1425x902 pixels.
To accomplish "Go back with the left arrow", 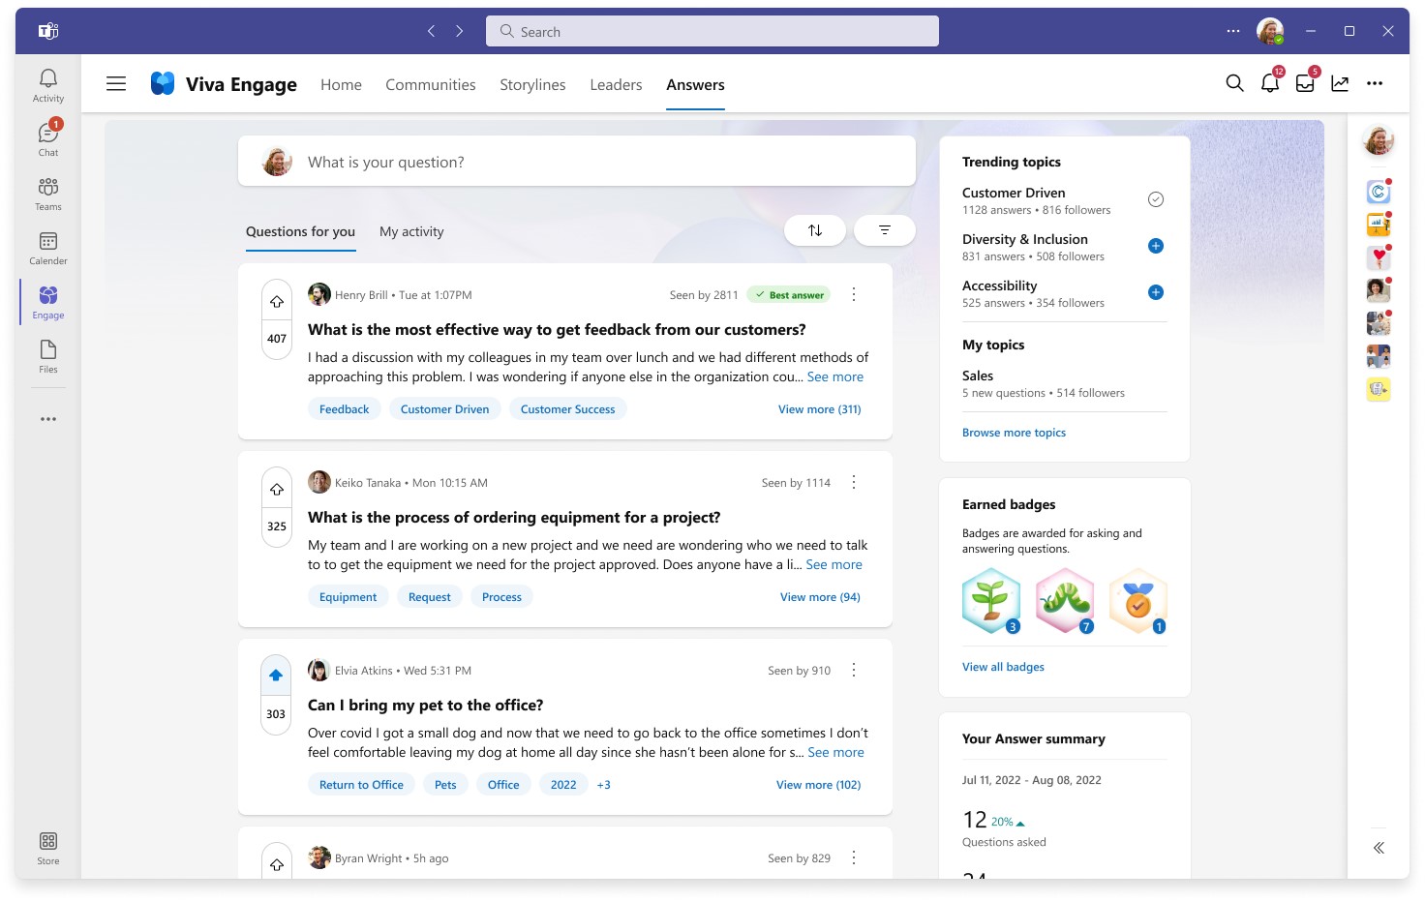I will click(x=431, y=31).
